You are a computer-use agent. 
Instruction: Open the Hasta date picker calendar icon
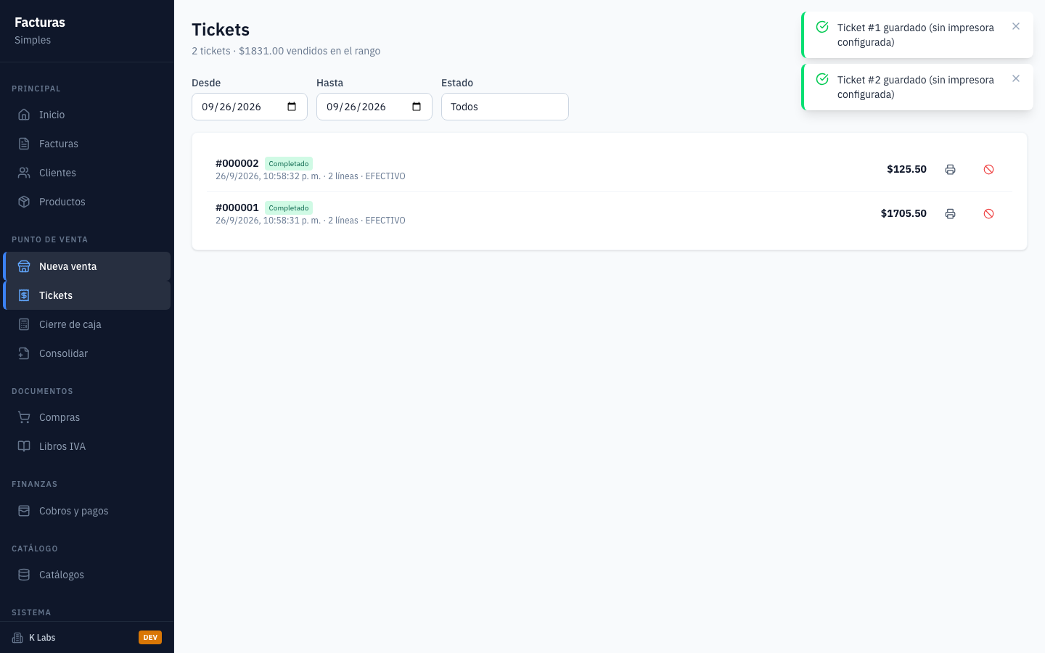click(417, 107)
